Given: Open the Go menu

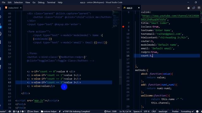Looking at the screenshot, I should pyautogui.click(x=34, y=3).
